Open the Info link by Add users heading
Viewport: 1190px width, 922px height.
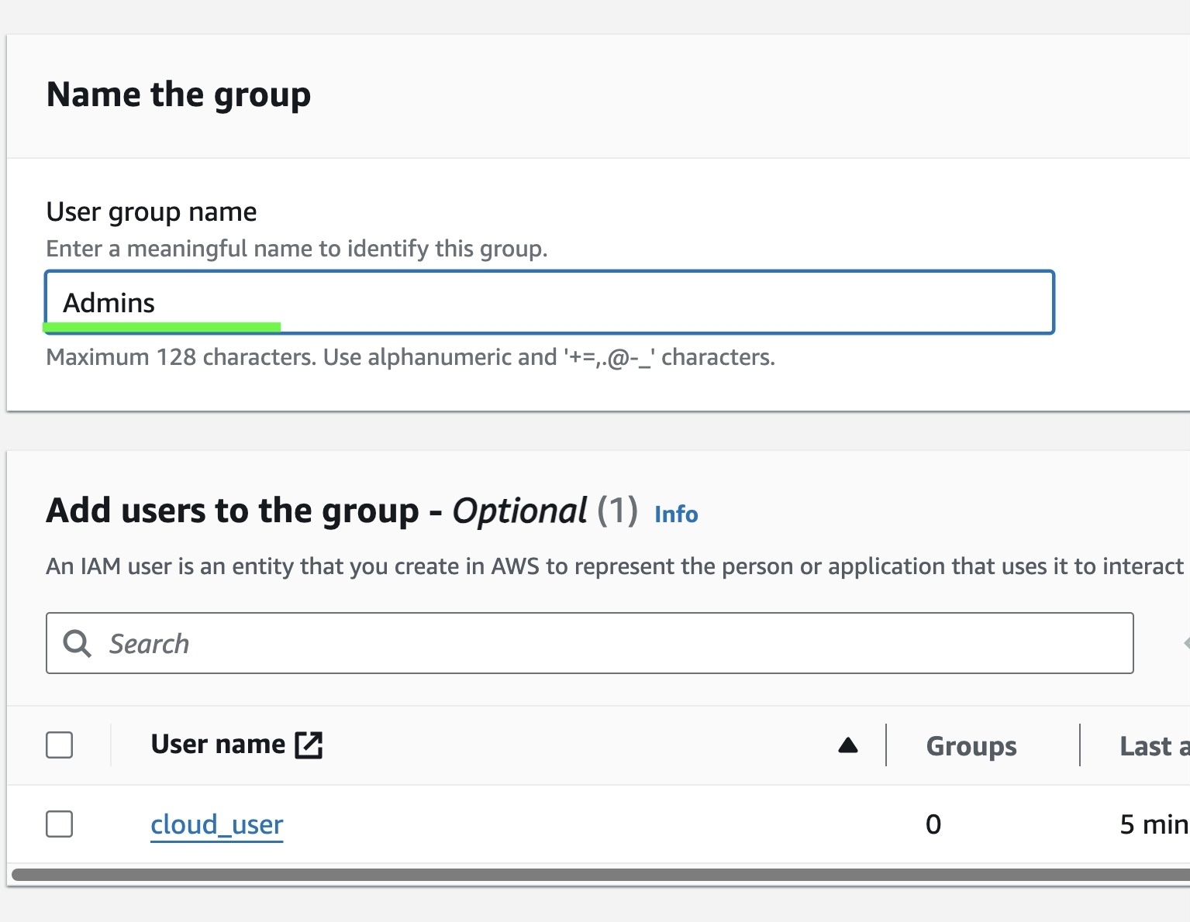(x=676, y=514)
